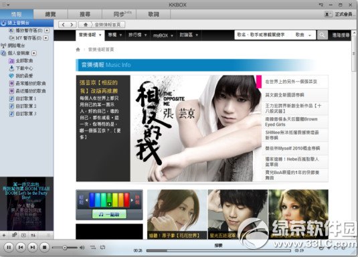Switch to the 總覽 tab

tap(50, 14)
